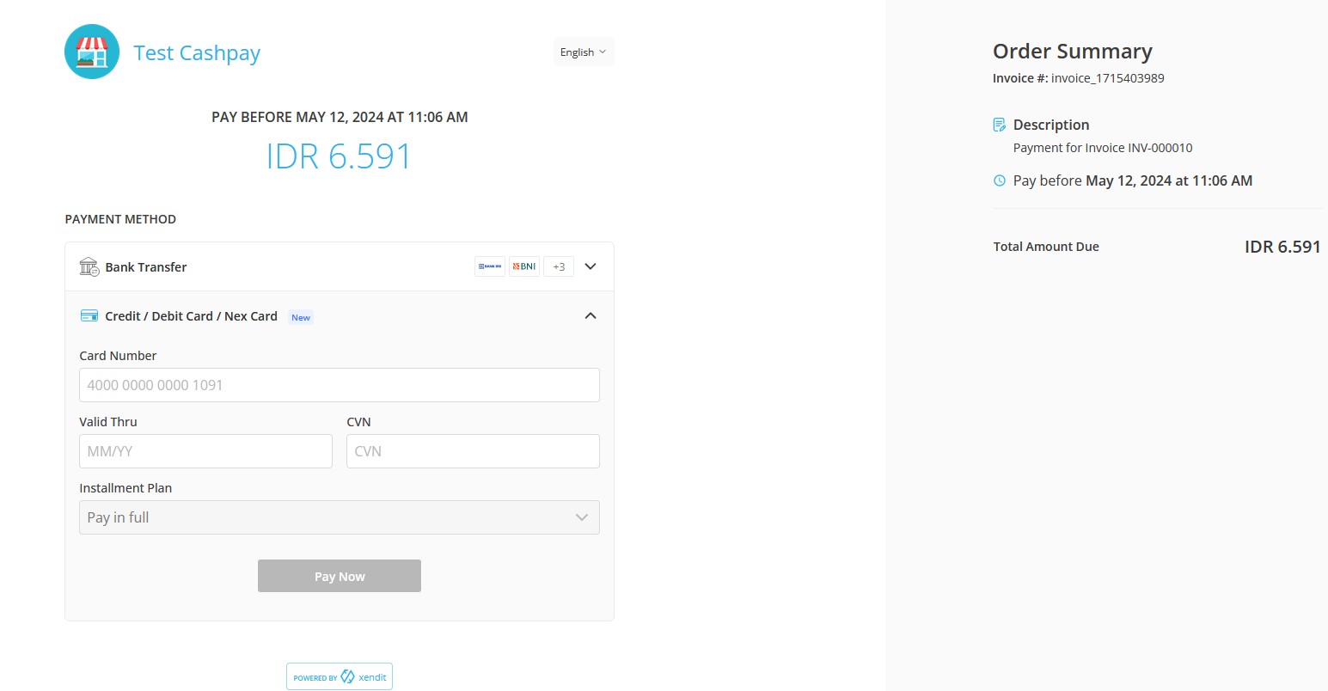
Task: Click inside the Card Number field
Action: pos(339,385)
